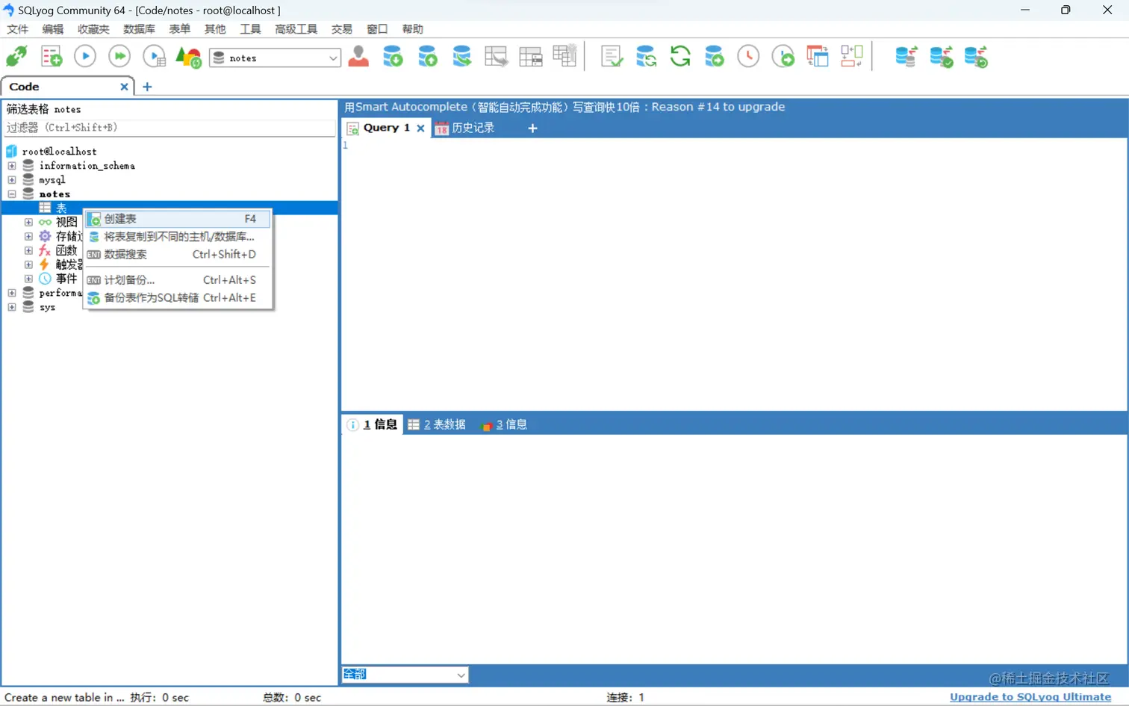Image resolution: width=1129 pixels, height=706 pixels.
Task: Click the table with drawers manage icon
Action: point(530,57)
